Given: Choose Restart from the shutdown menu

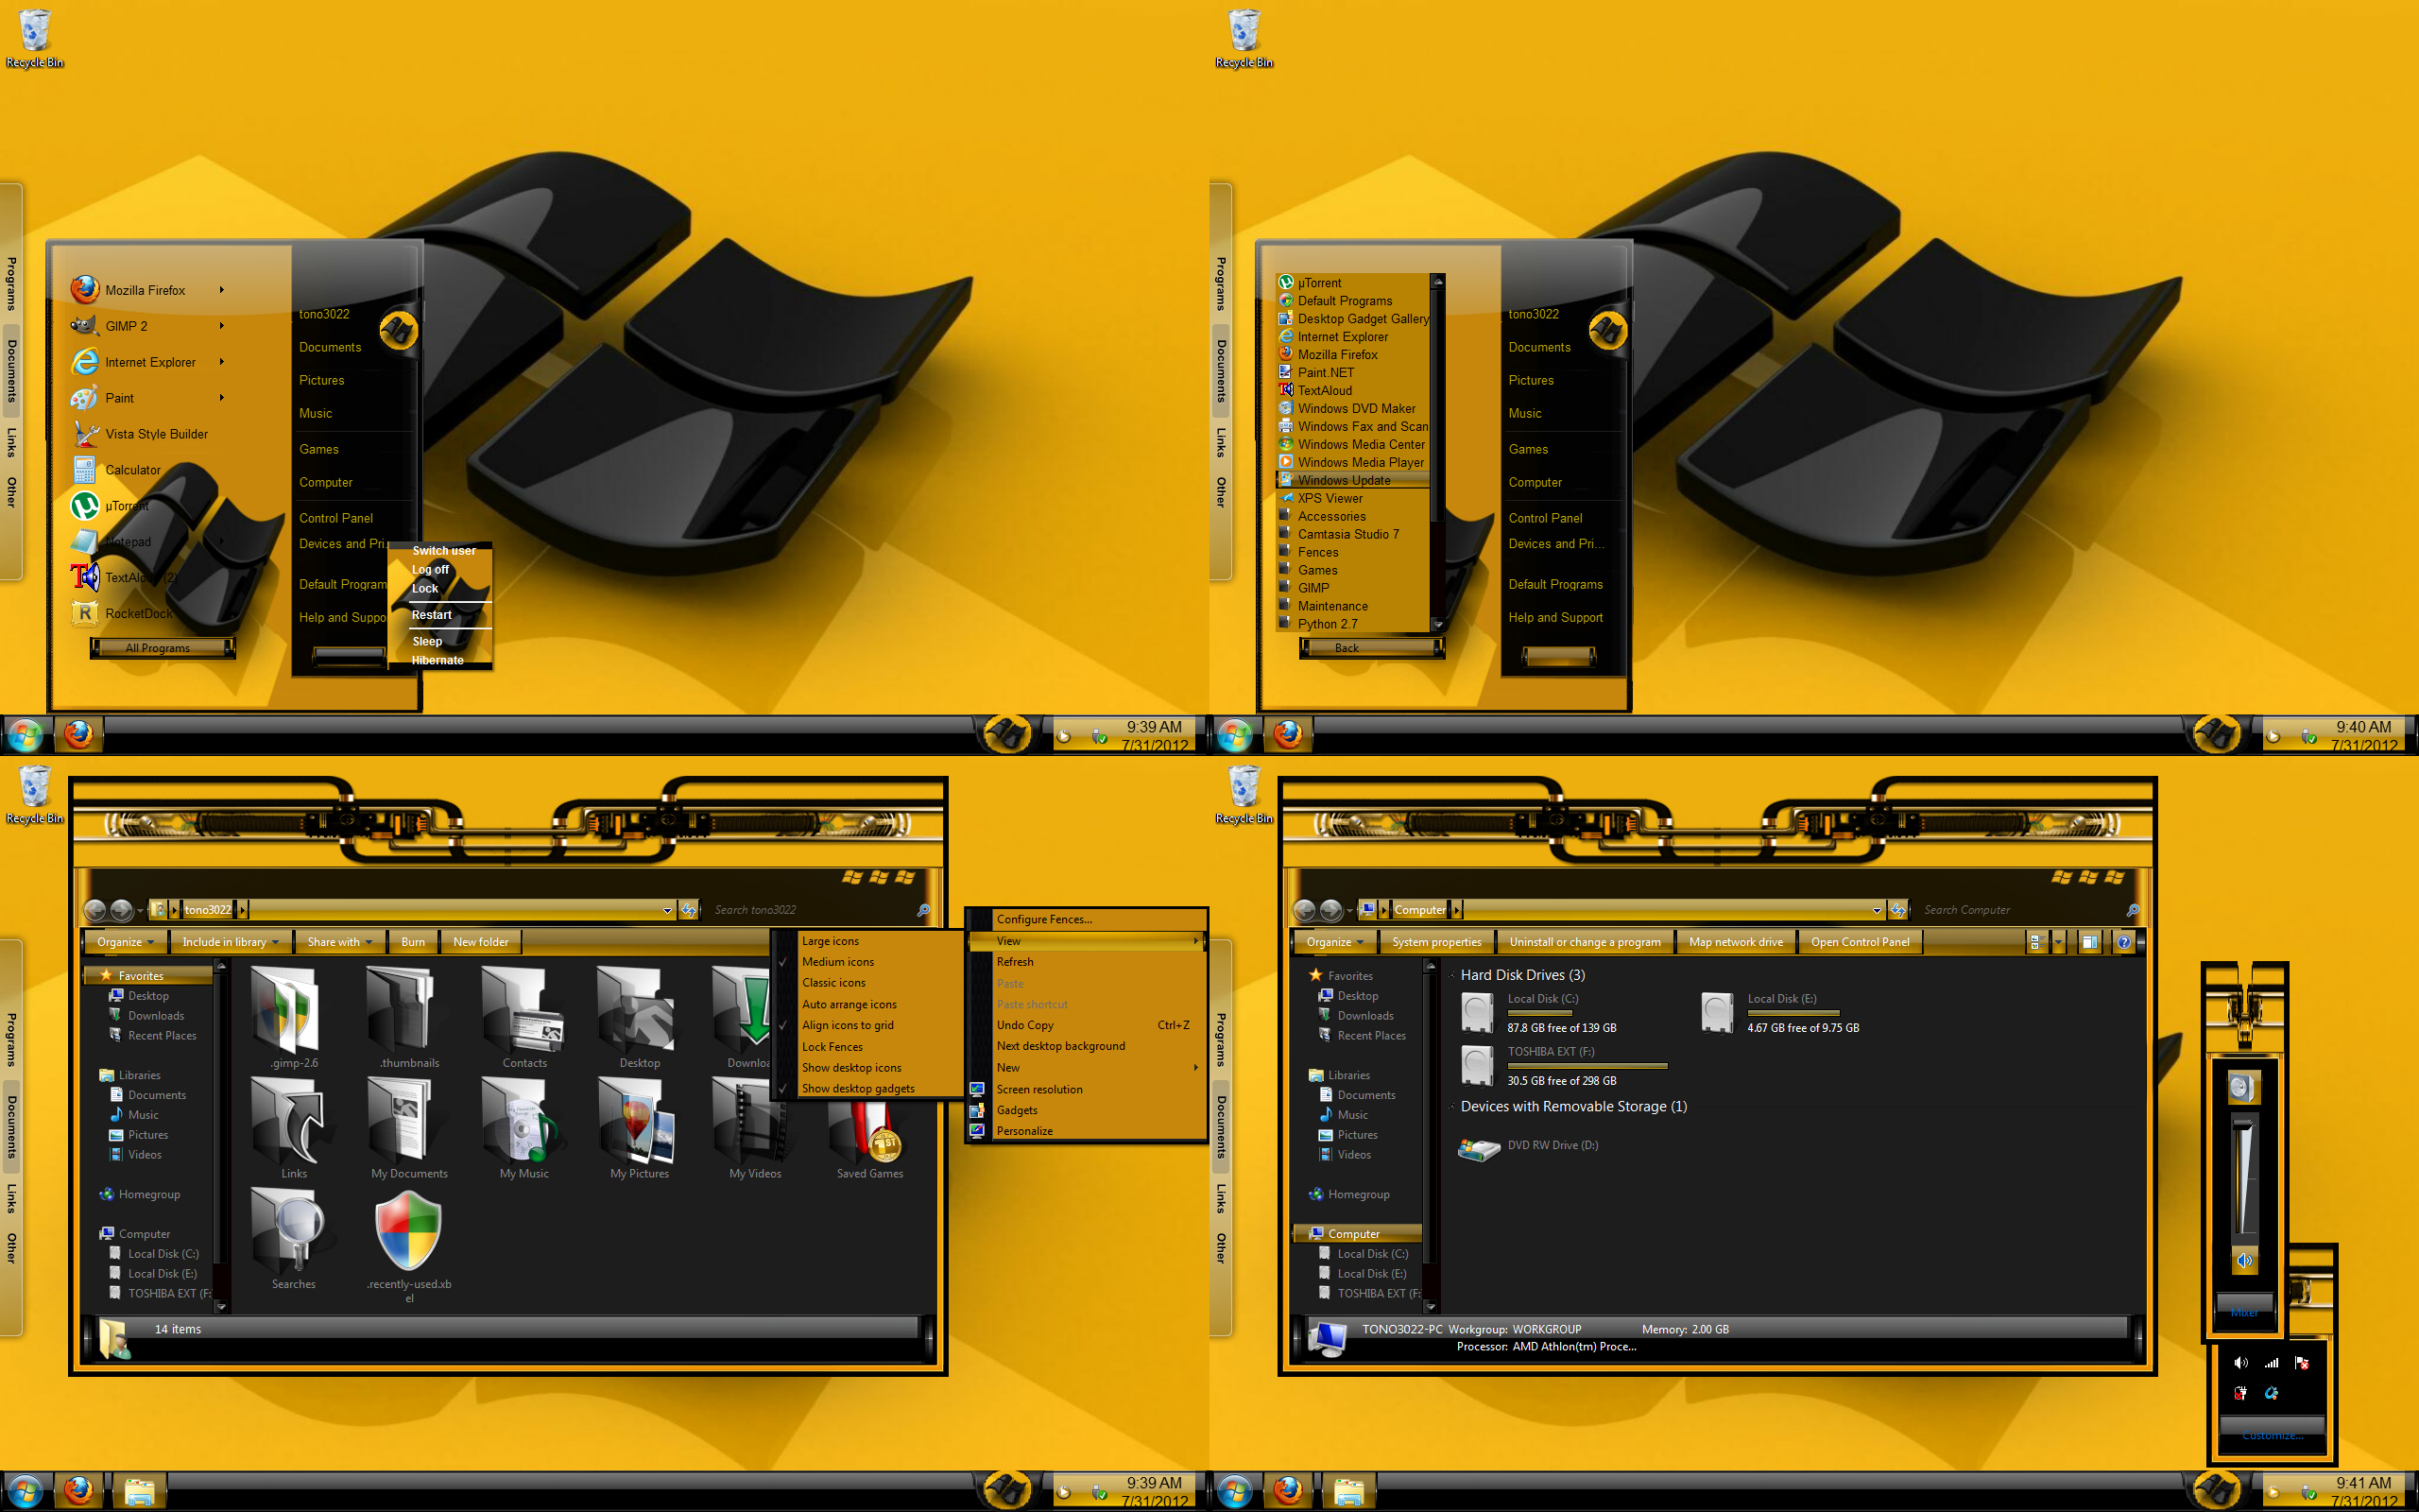Looking at the screenshot, I should [432, 615].
